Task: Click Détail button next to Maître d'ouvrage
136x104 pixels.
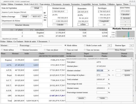Action: [x=25, y=17]
